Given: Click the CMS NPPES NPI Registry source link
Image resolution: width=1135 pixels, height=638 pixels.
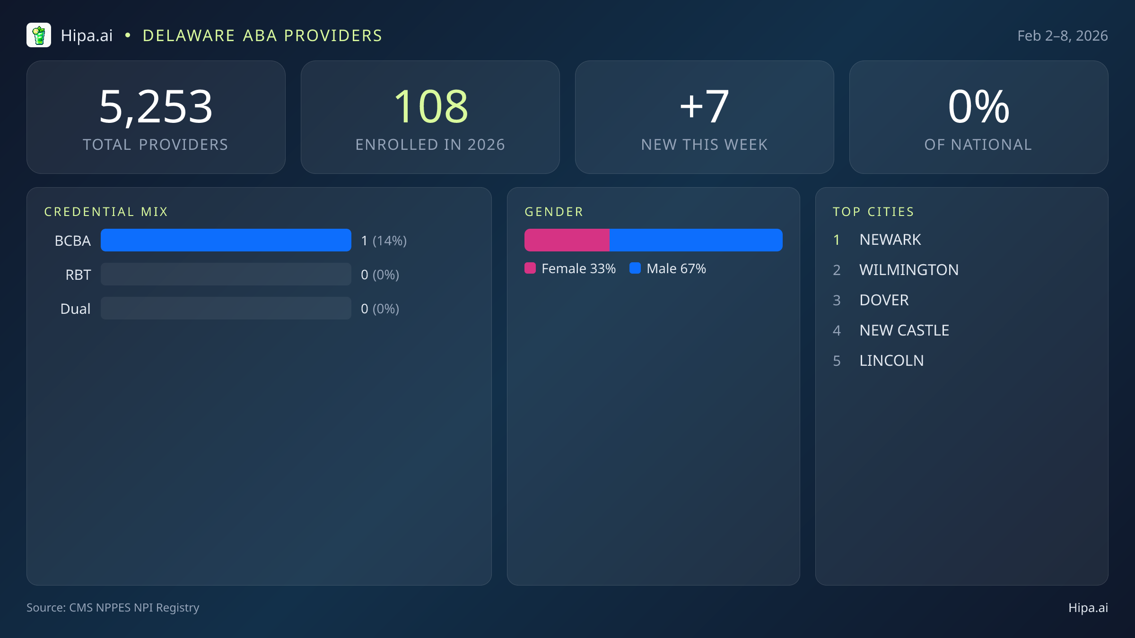Looking at the screenshot, I should coord(113,608).
